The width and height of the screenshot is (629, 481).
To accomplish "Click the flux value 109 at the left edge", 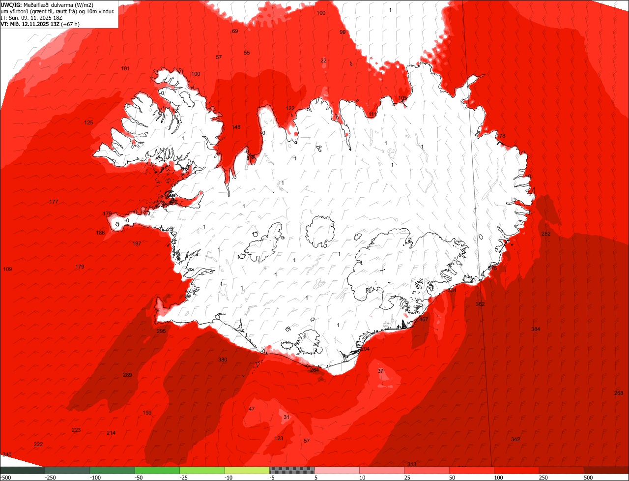I will 7,269.
